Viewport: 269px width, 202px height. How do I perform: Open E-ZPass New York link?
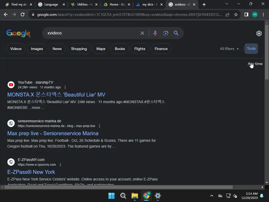(31, 172)
